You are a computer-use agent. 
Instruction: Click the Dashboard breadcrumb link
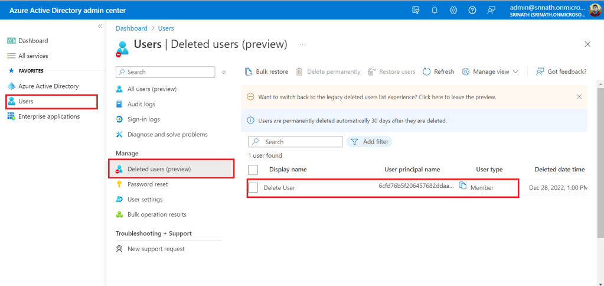tap(131, 28)
